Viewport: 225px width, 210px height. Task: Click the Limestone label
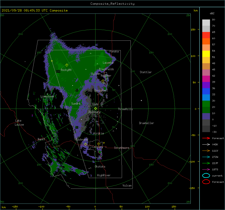(x=47, y=96)
